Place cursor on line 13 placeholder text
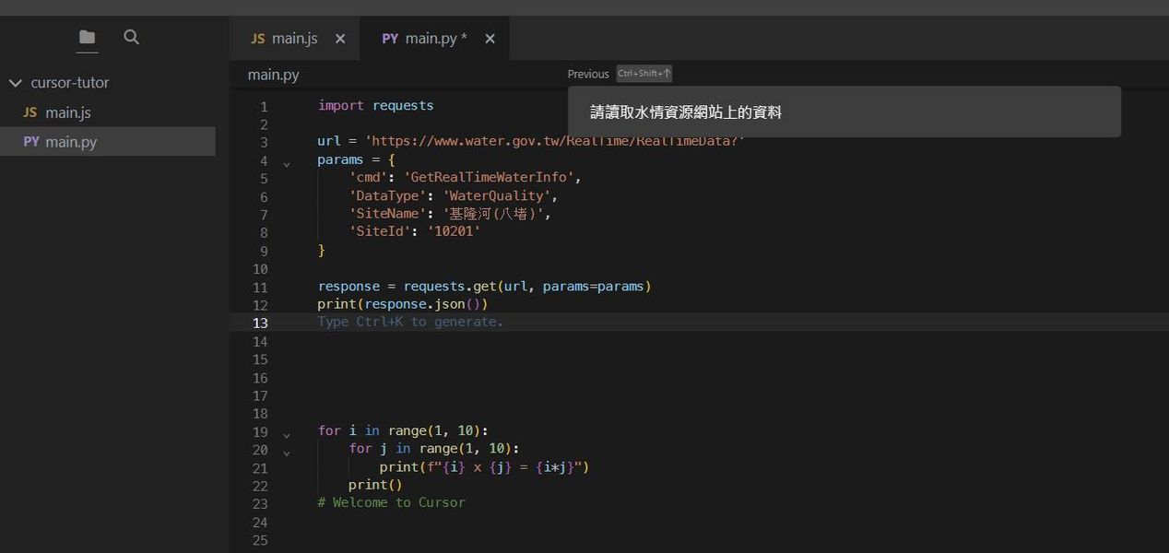Viewport: 1169px width, 553px height. [410, 322]
